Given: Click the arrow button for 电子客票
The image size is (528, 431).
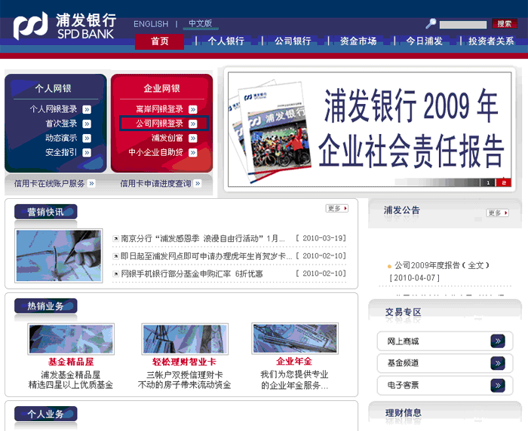Looking at the screenshot, I should tap(498, 386).
